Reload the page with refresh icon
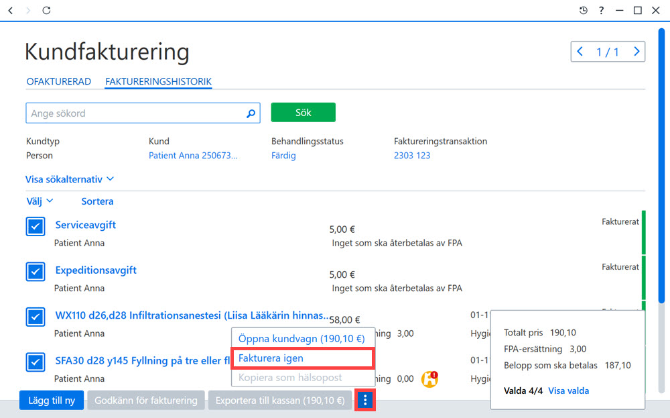This screenshot has width=670, height=418. [46, 10]
